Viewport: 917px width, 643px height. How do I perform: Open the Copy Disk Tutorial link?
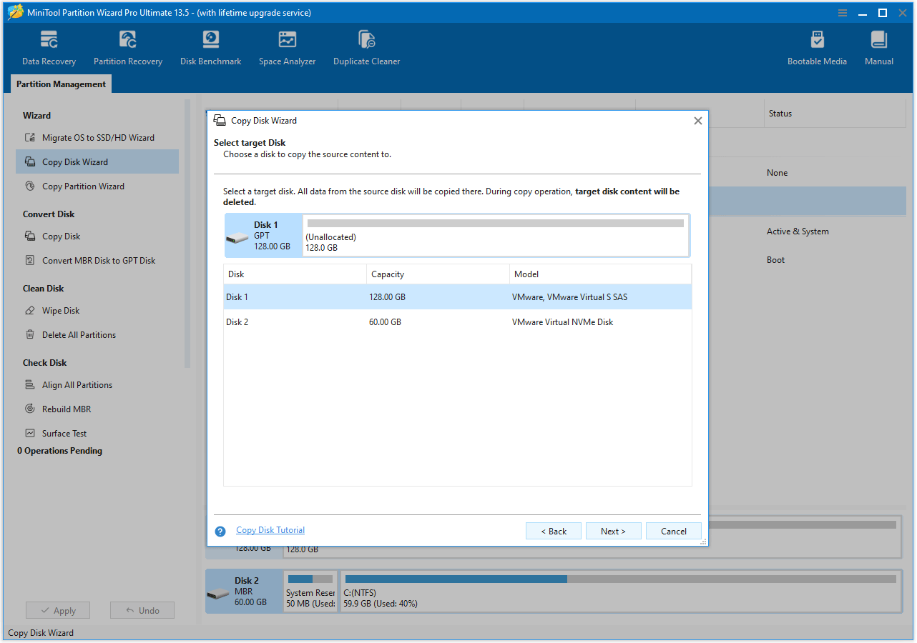[270, 529]
